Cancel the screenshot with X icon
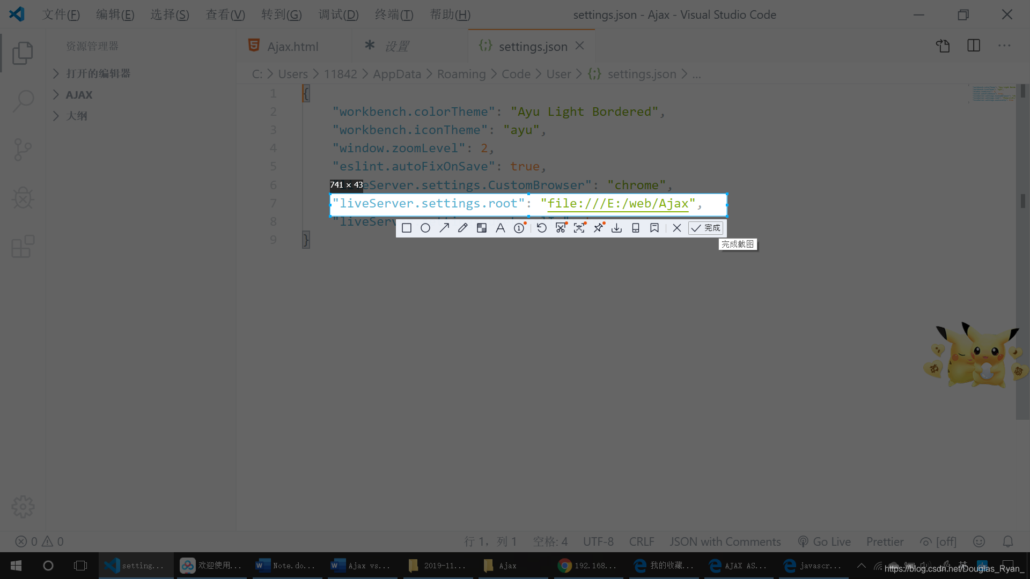Viewport: 1030px width, 579px height. (x=677, y=228)
